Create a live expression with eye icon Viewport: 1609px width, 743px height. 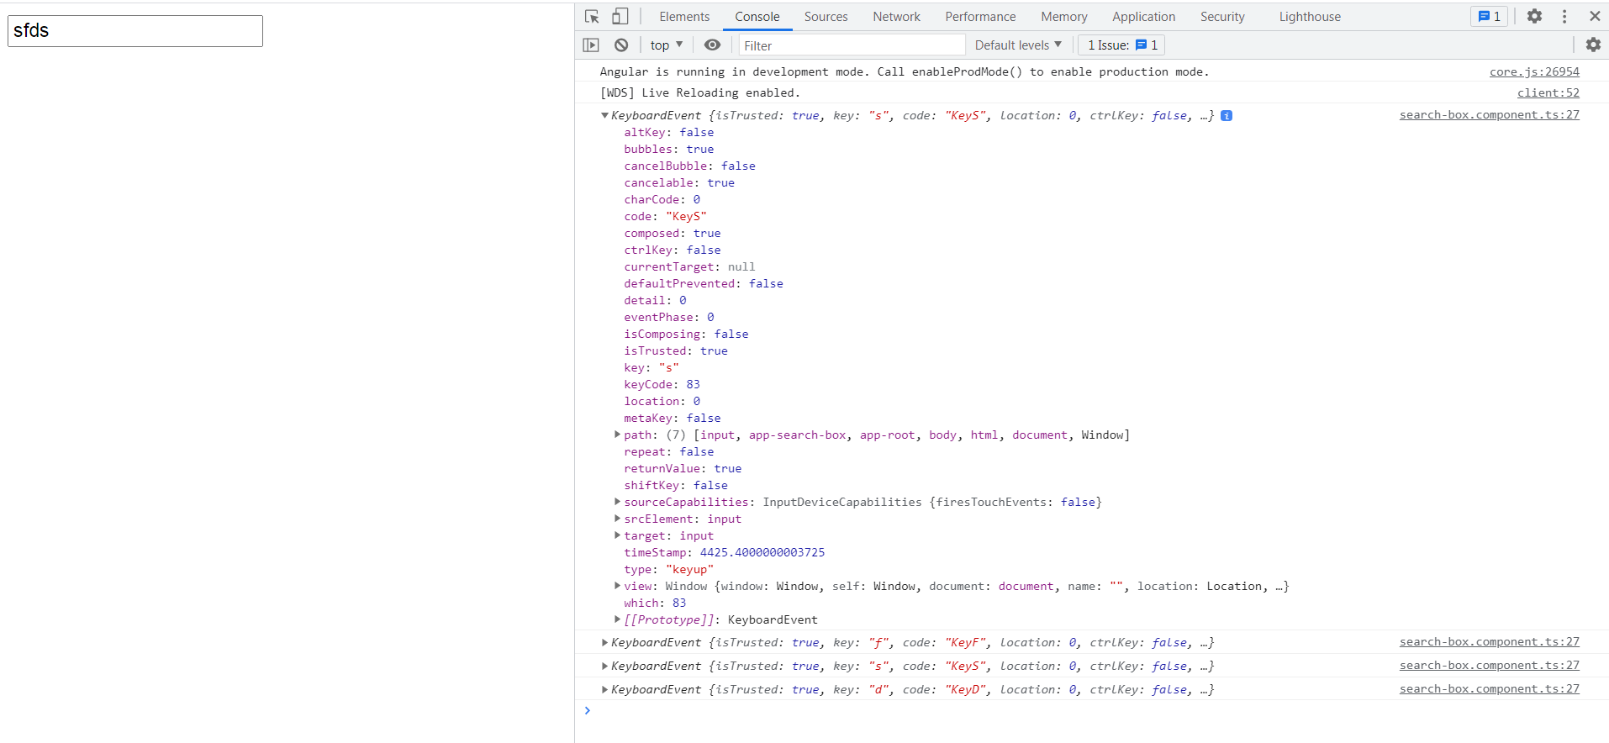tap(712, 45)
